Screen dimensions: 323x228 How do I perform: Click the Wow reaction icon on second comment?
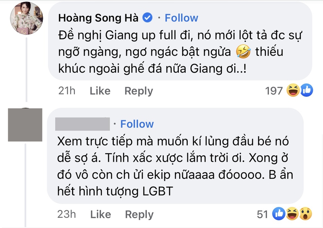click(x=305, y=214)
